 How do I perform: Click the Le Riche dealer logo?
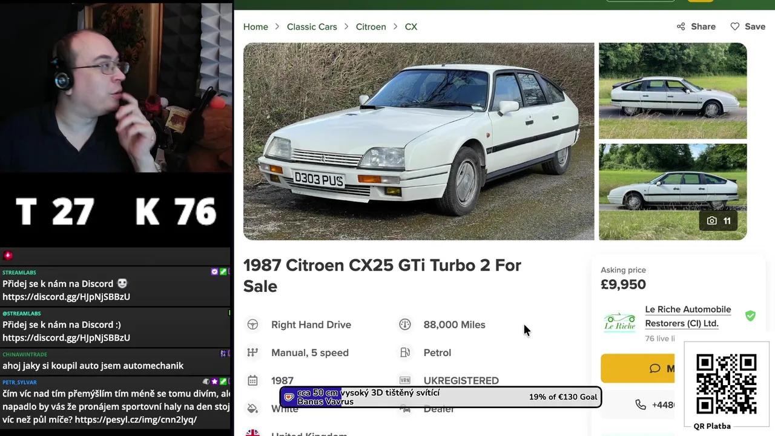(619, 322)
